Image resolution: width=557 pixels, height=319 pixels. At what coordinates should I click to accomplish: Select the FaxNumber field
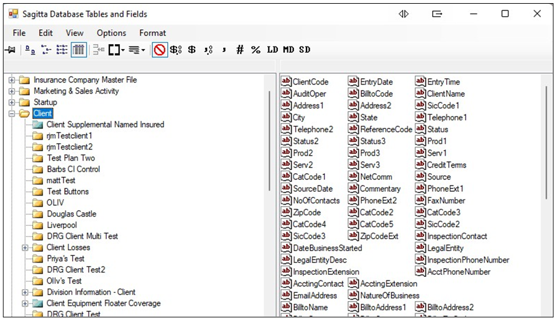tap(446, 200)
